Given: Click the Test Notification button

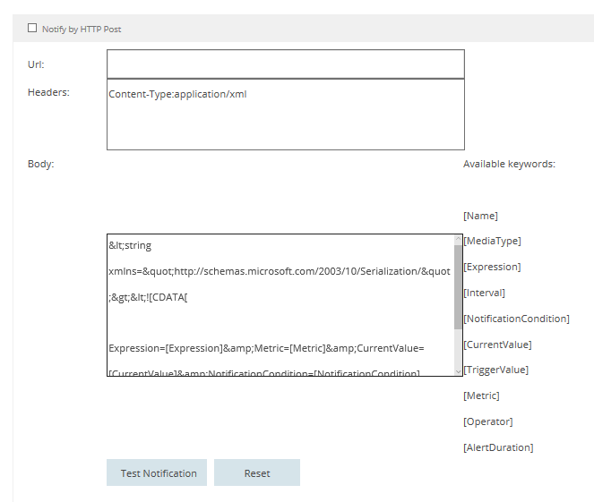Looking at the screenshot, I should (x=157, y=472).
